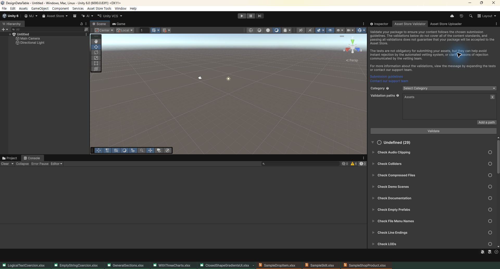
Task: Open the Submission guidelines link
Action: click(x=386, y=77)
